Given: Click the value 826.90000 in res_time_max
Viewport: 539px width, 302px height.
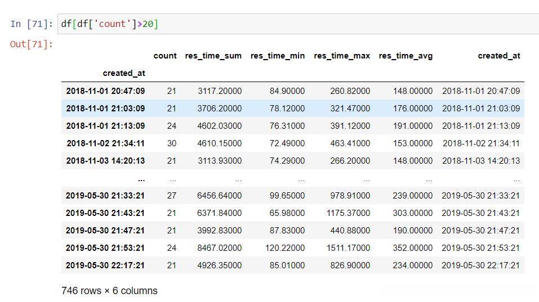Looking at the screenshot, I should pos(350,265).
